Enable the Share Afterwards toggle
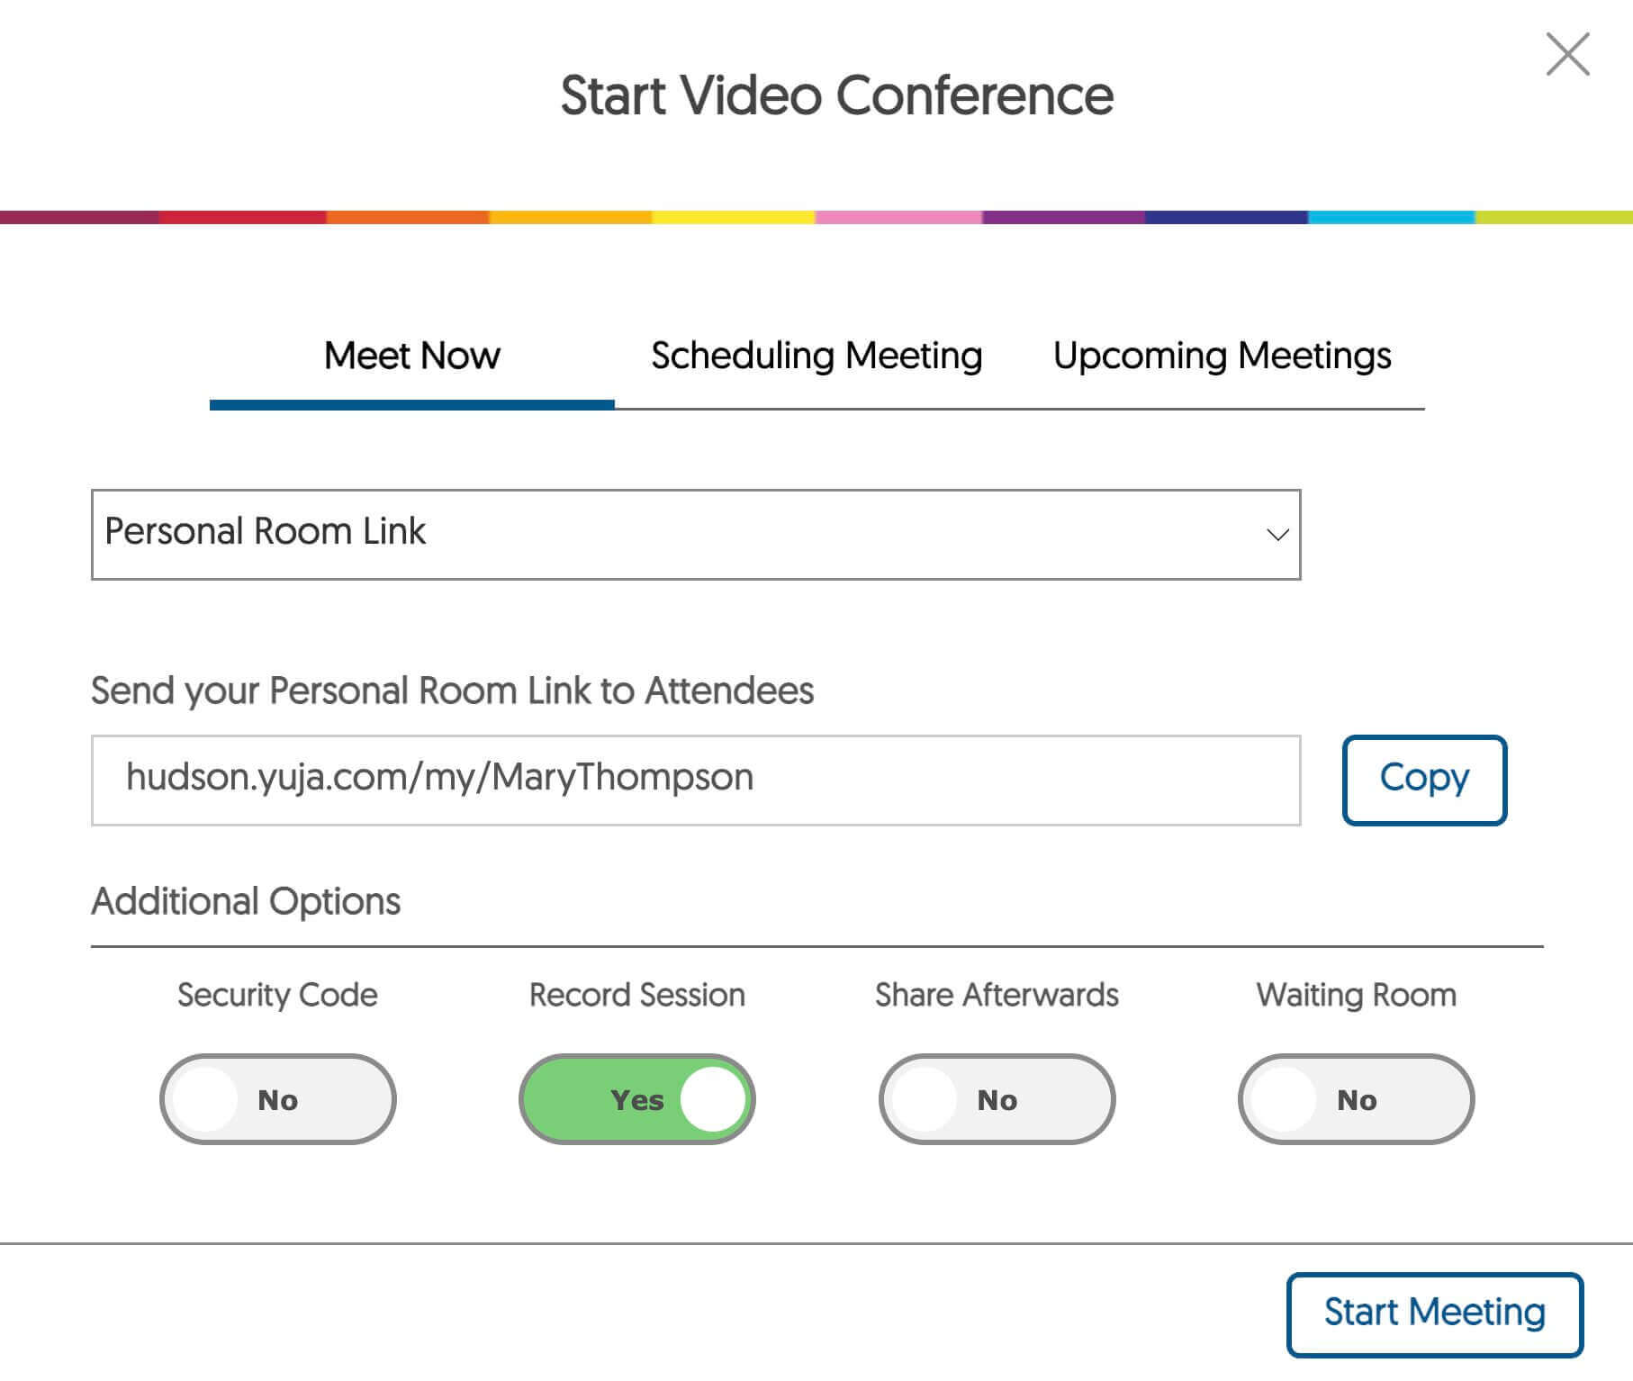The height and width of the screenshot is (1381, 1633). 997,1099
